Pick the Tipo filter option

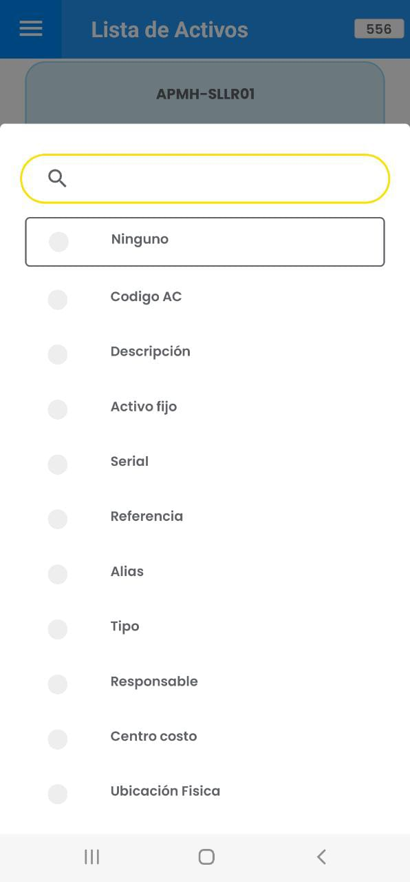[x=205, y=627]
